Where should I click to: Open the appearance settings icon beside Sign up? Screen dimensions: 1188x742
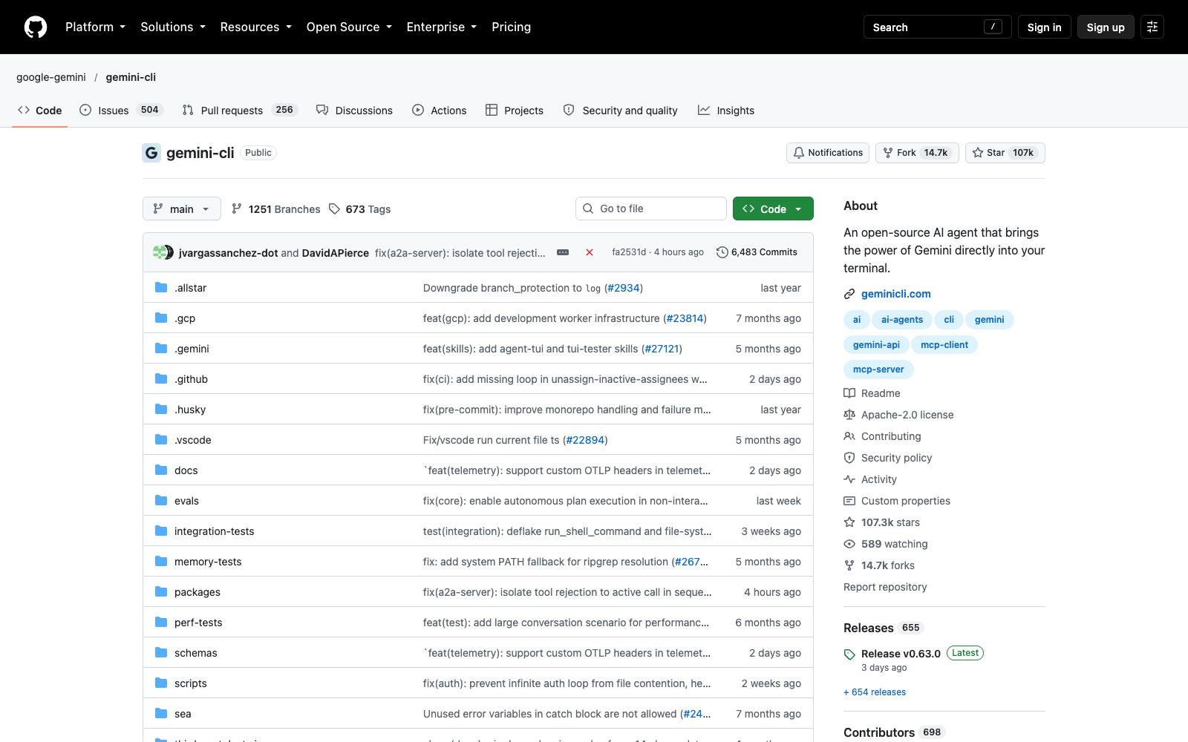coord(1152,27)
